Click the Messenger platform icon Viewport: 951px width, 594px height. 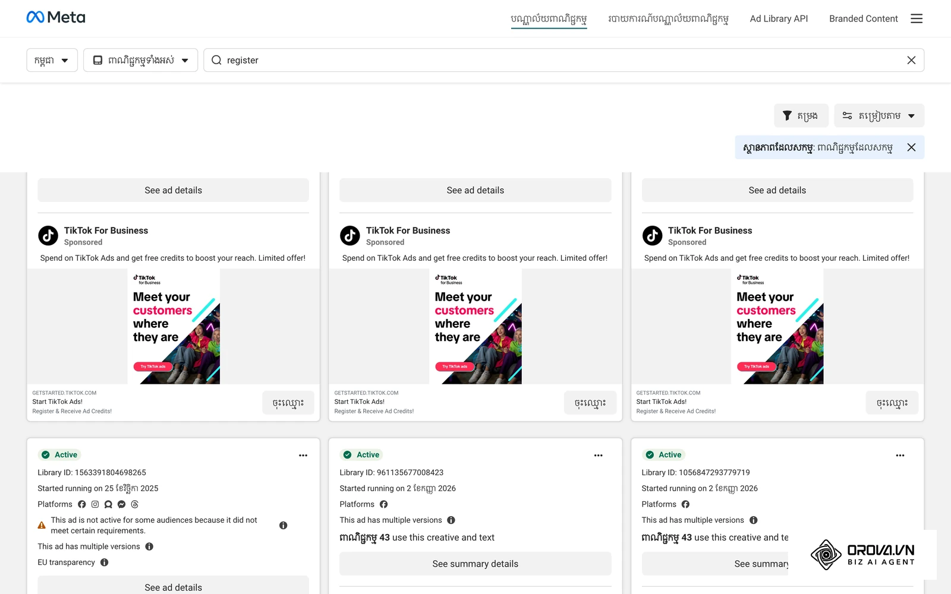coord(121,504)
